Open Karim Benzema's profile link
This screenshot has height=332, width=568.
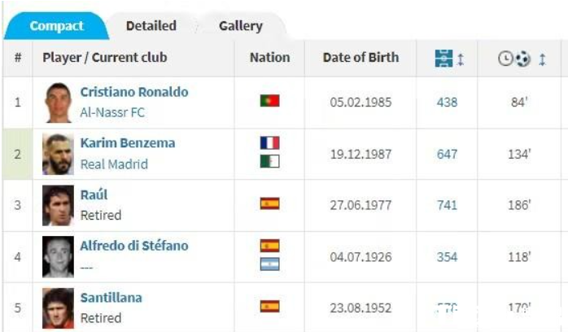click(127, 143)
